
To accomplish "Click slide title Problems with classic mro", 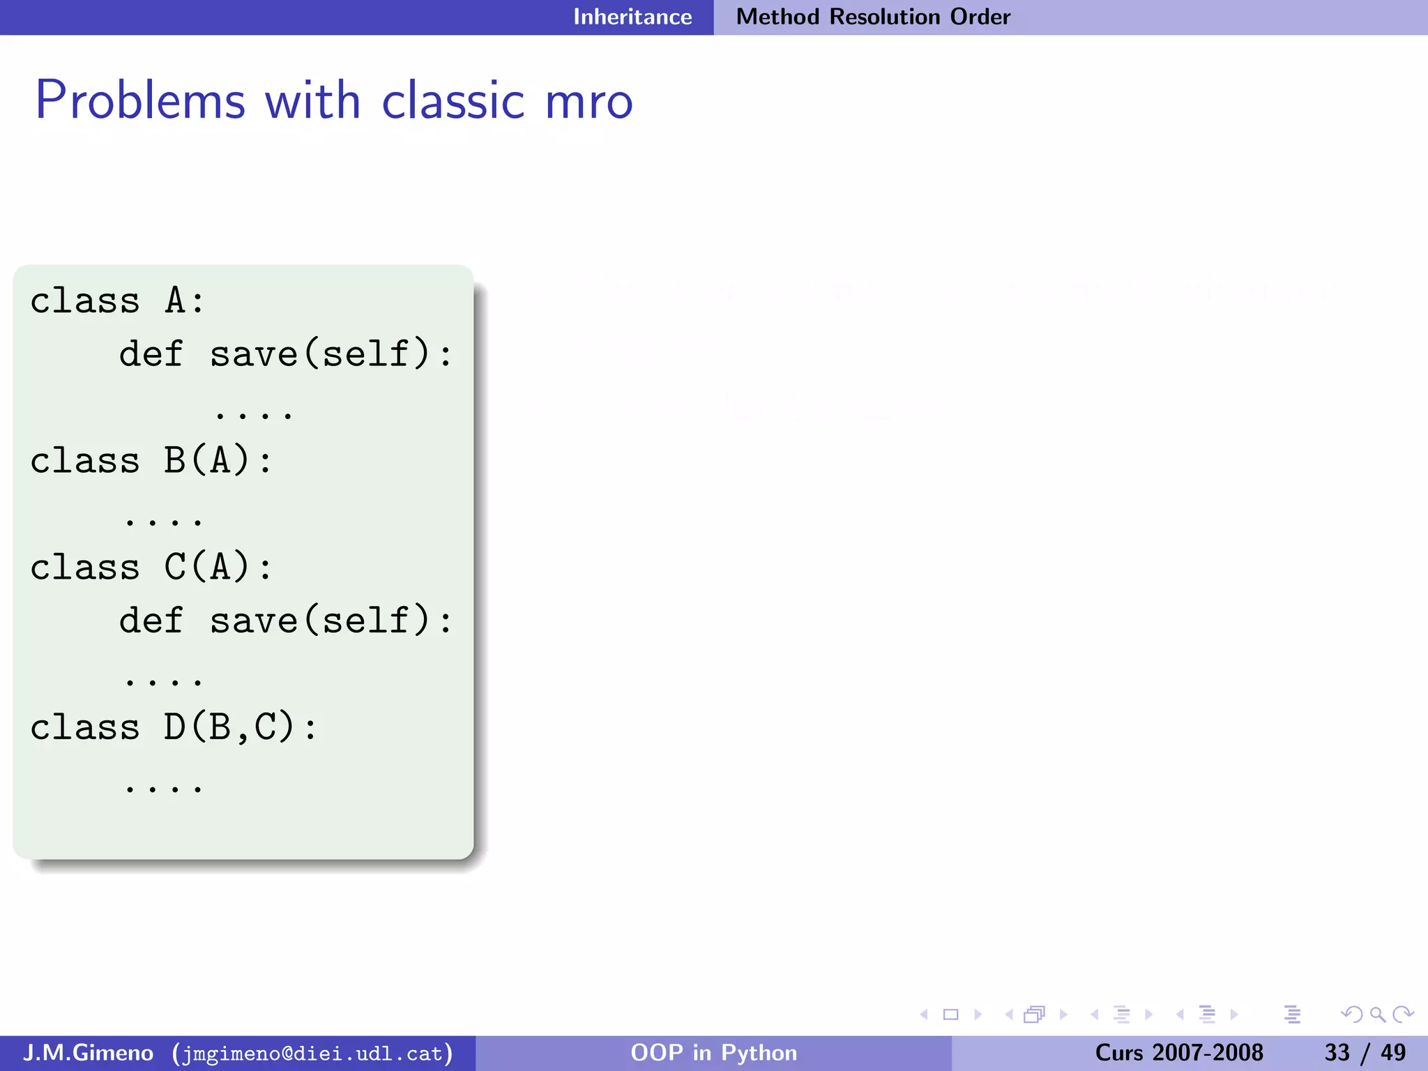I will [334, 100].
